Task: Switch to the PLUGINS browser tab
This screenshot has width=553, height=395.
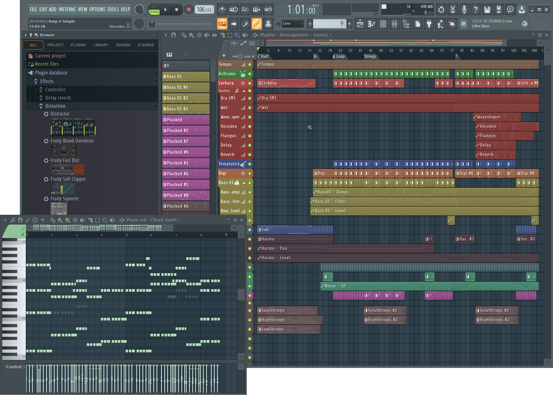Action: coord(78,45)
